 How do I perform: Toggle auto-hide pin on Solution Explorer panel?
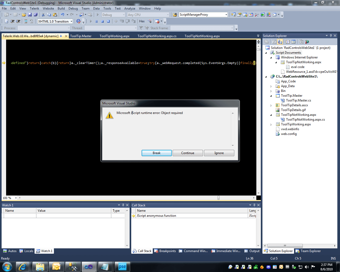click(x=331, y=36)
